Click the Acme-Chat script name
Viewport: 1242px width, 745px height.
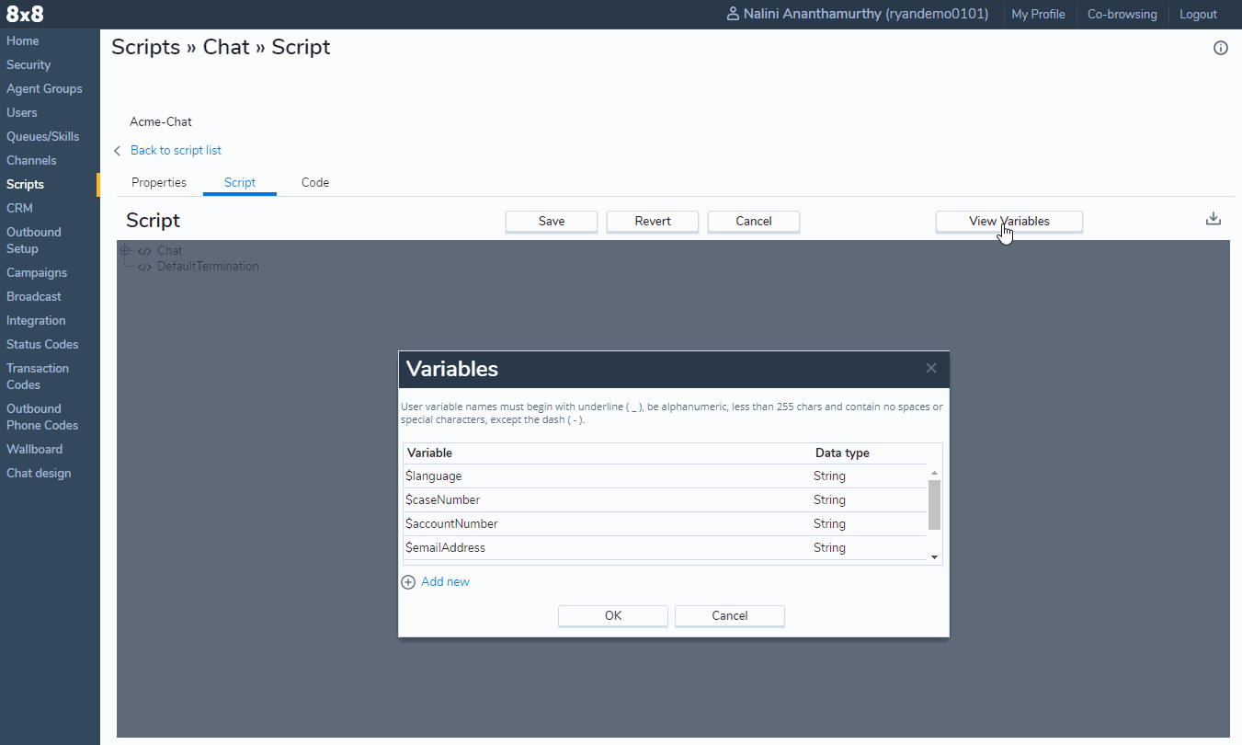point(161,121)
